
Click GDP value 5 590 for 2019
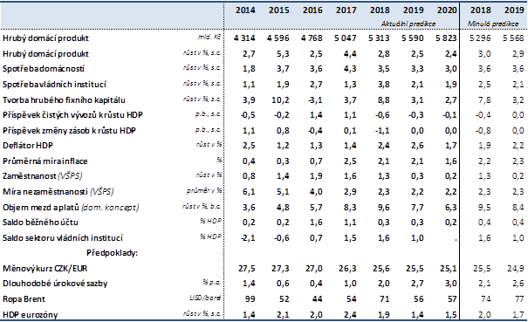click(x=413, y=38)
